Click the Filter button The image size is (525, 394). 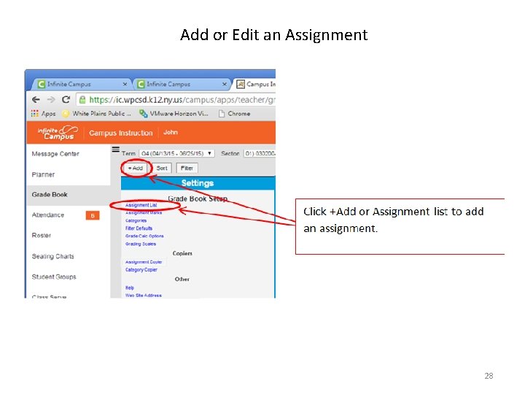click(x=187, y=169)
